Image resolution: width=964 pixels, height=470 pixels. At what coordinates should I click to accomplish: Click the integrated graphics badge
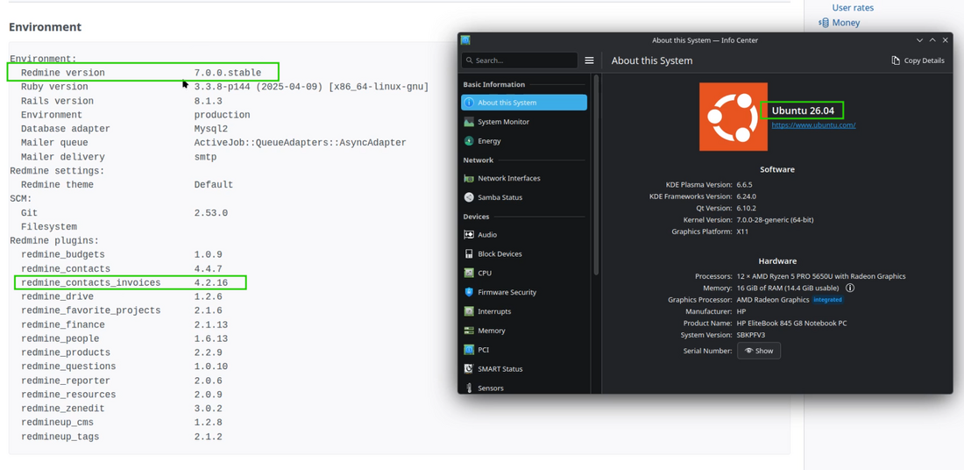827,300
